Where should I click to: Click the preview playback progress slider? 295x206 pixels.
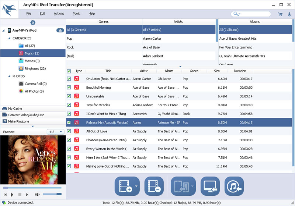pyautogui.click(x=32, y=188)
